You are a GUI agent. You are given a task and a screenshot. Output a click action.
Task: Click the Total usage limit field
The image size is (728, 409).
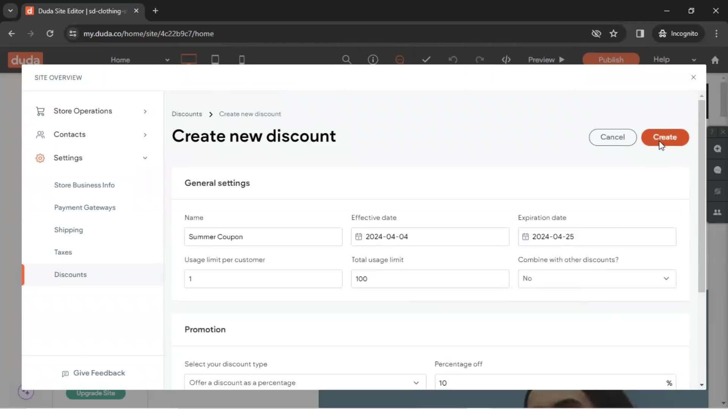click(x=430, y=279)
